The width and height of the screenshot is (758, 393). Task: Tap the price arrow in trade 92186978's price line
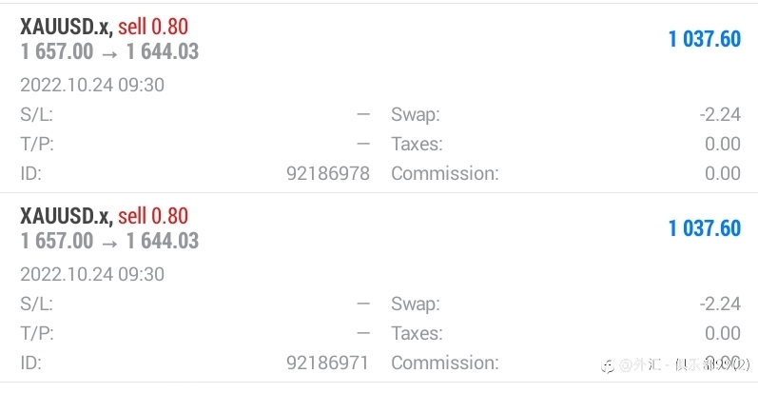click(109, 53)
